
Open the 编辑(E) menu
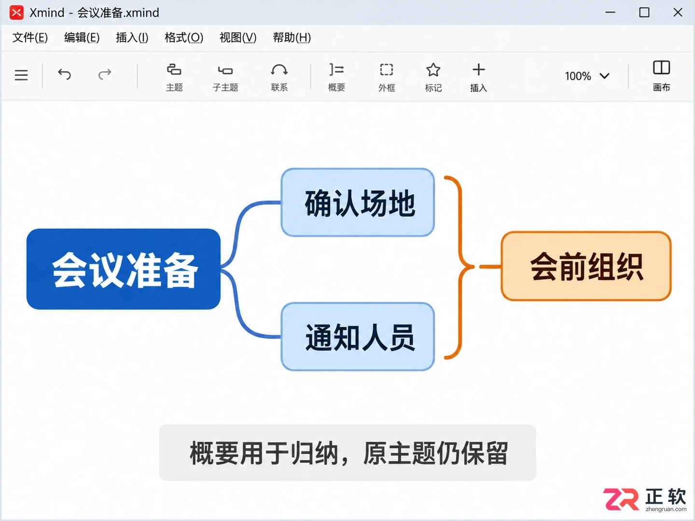point(82,38)
